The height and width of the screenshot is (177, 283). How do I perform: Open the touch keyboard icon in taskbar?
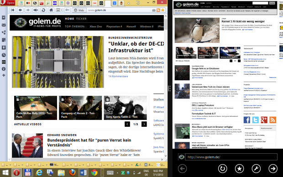pyautogui.click(x=110, y=173)
